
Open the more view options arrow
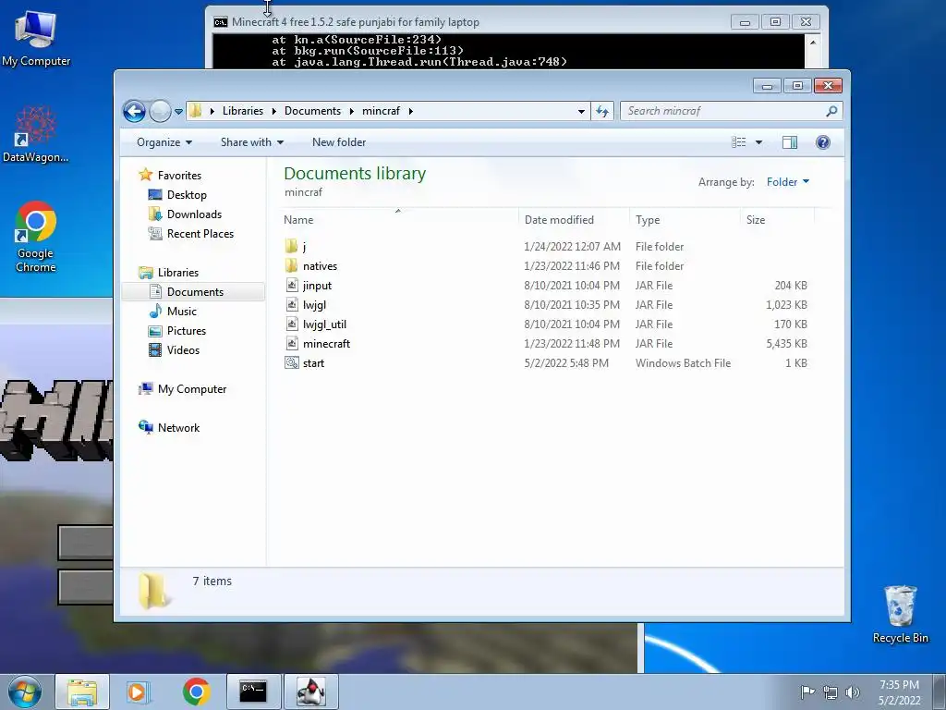pos(759,142)
